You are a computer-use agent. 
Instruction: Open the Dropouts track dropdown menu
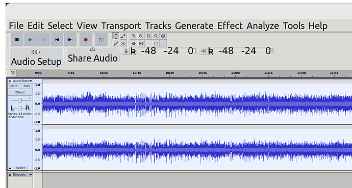tap(22, 175)
